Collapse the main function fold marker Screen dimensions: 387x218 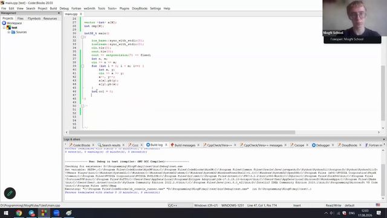click(82, 37)
